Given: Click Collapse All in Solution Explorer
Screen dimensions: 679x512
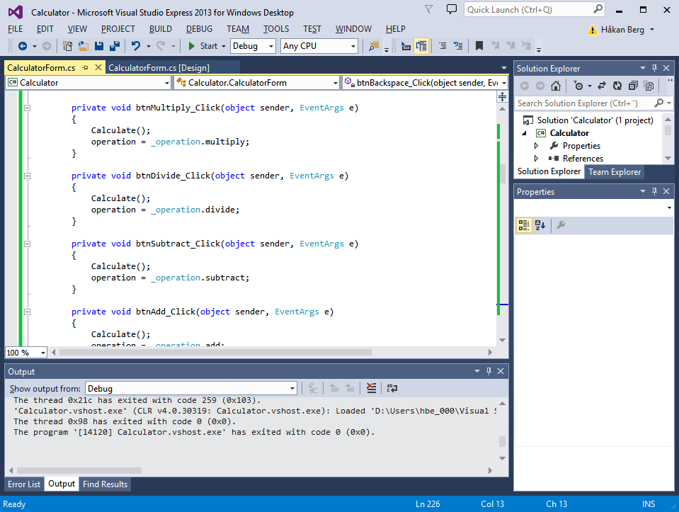Looking at the screenshot, I should [633, 86].
